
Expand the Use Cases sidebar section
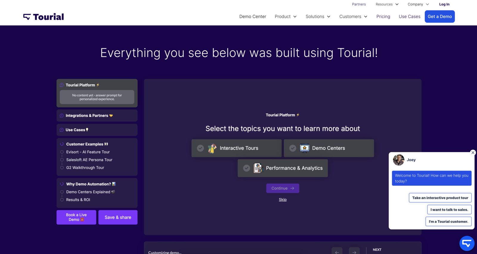(97, 130)
